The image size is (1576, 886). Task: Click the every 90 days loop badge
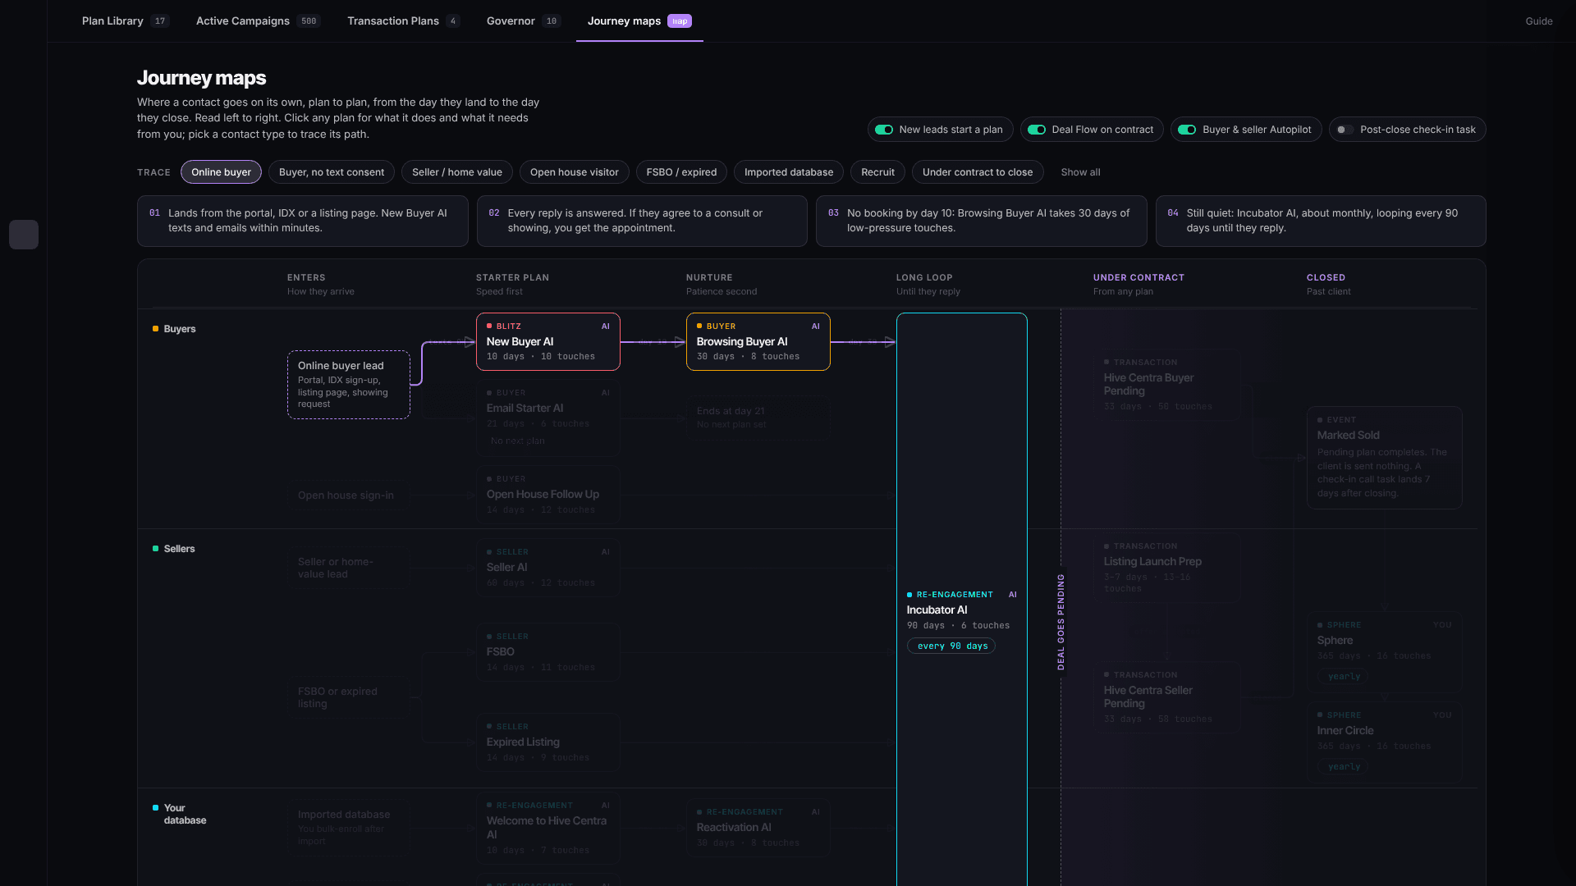[951, 646]
